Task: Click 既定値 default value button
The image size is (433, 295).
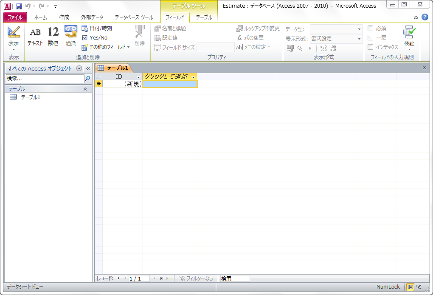Action: tap(166, 37)
